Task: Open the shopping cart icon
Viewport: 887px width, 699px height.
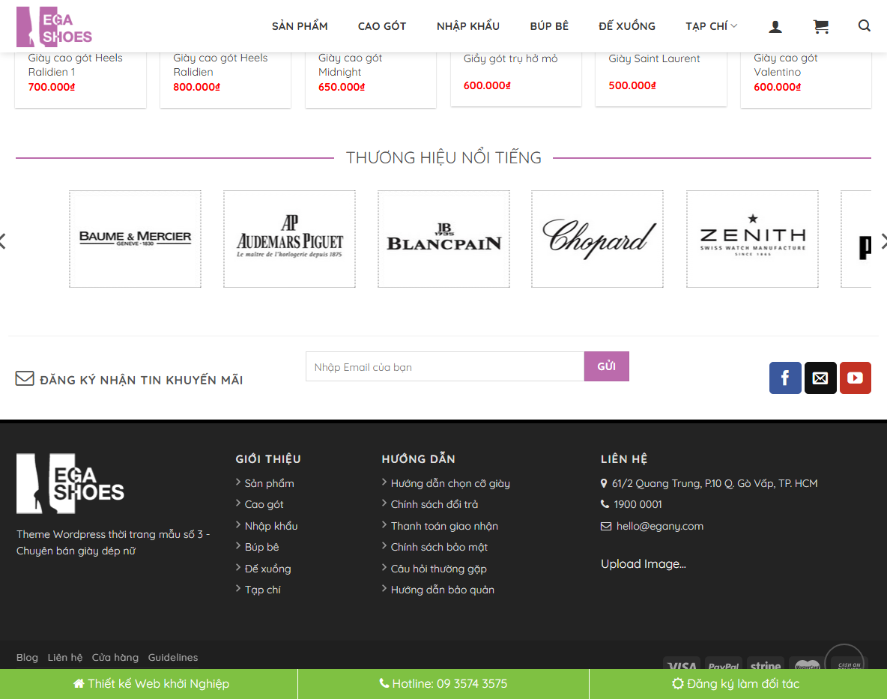Action: point(821,26)
